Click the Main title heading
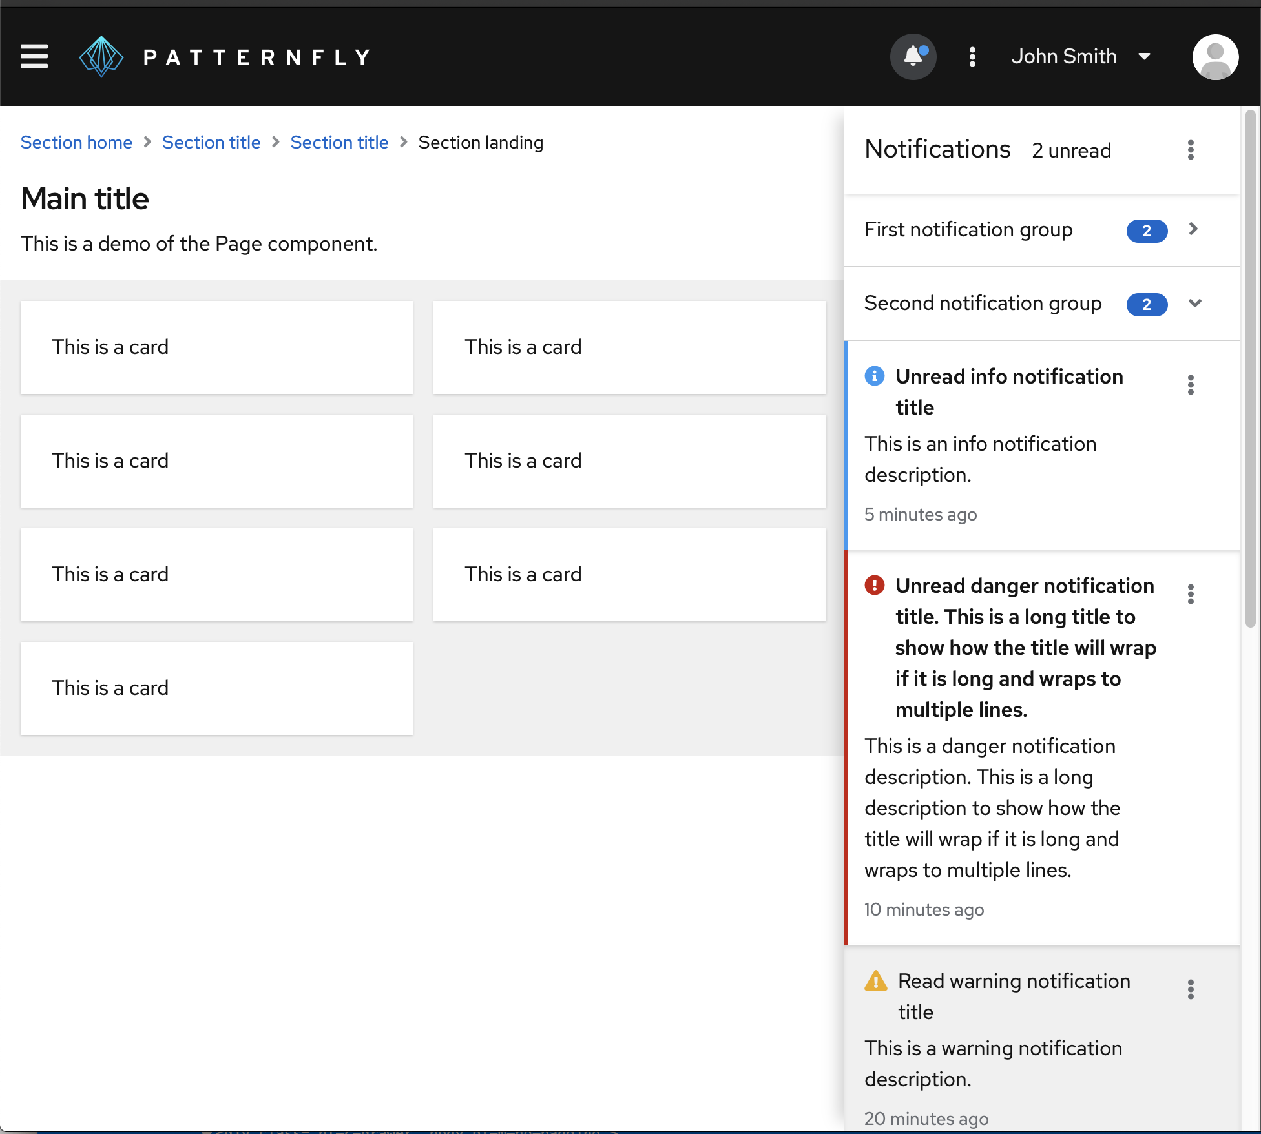This screenshot has width=1261, height=1134. [85, 199]
